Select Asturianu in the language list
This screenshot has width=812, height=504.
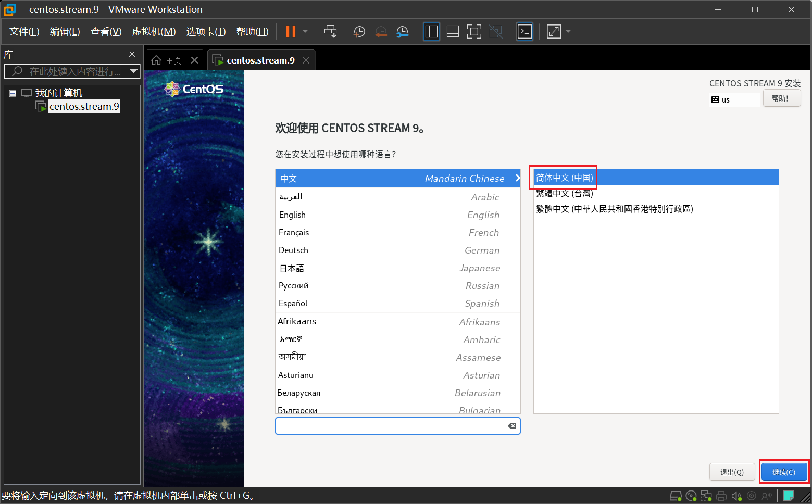pos(398,375)
